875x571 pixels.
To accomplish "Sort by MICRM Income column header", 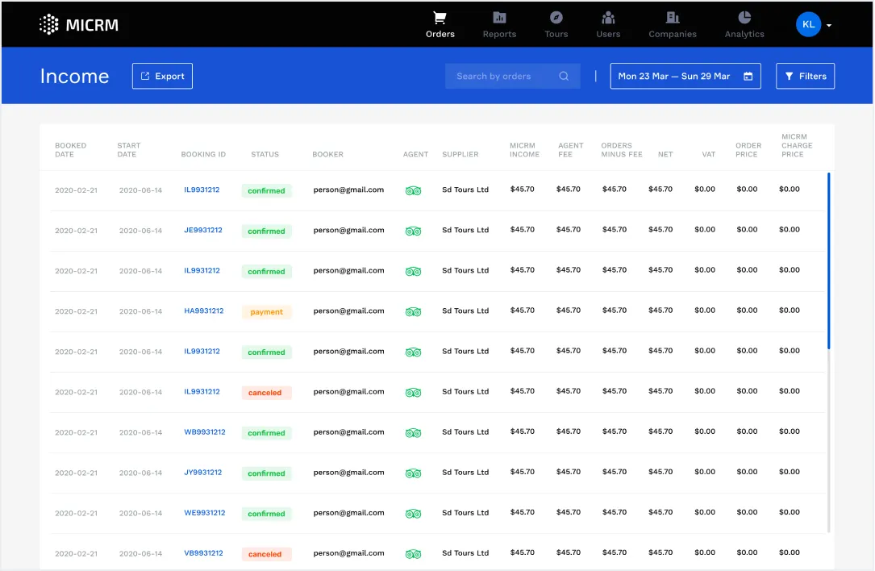I will click(524, 150).
